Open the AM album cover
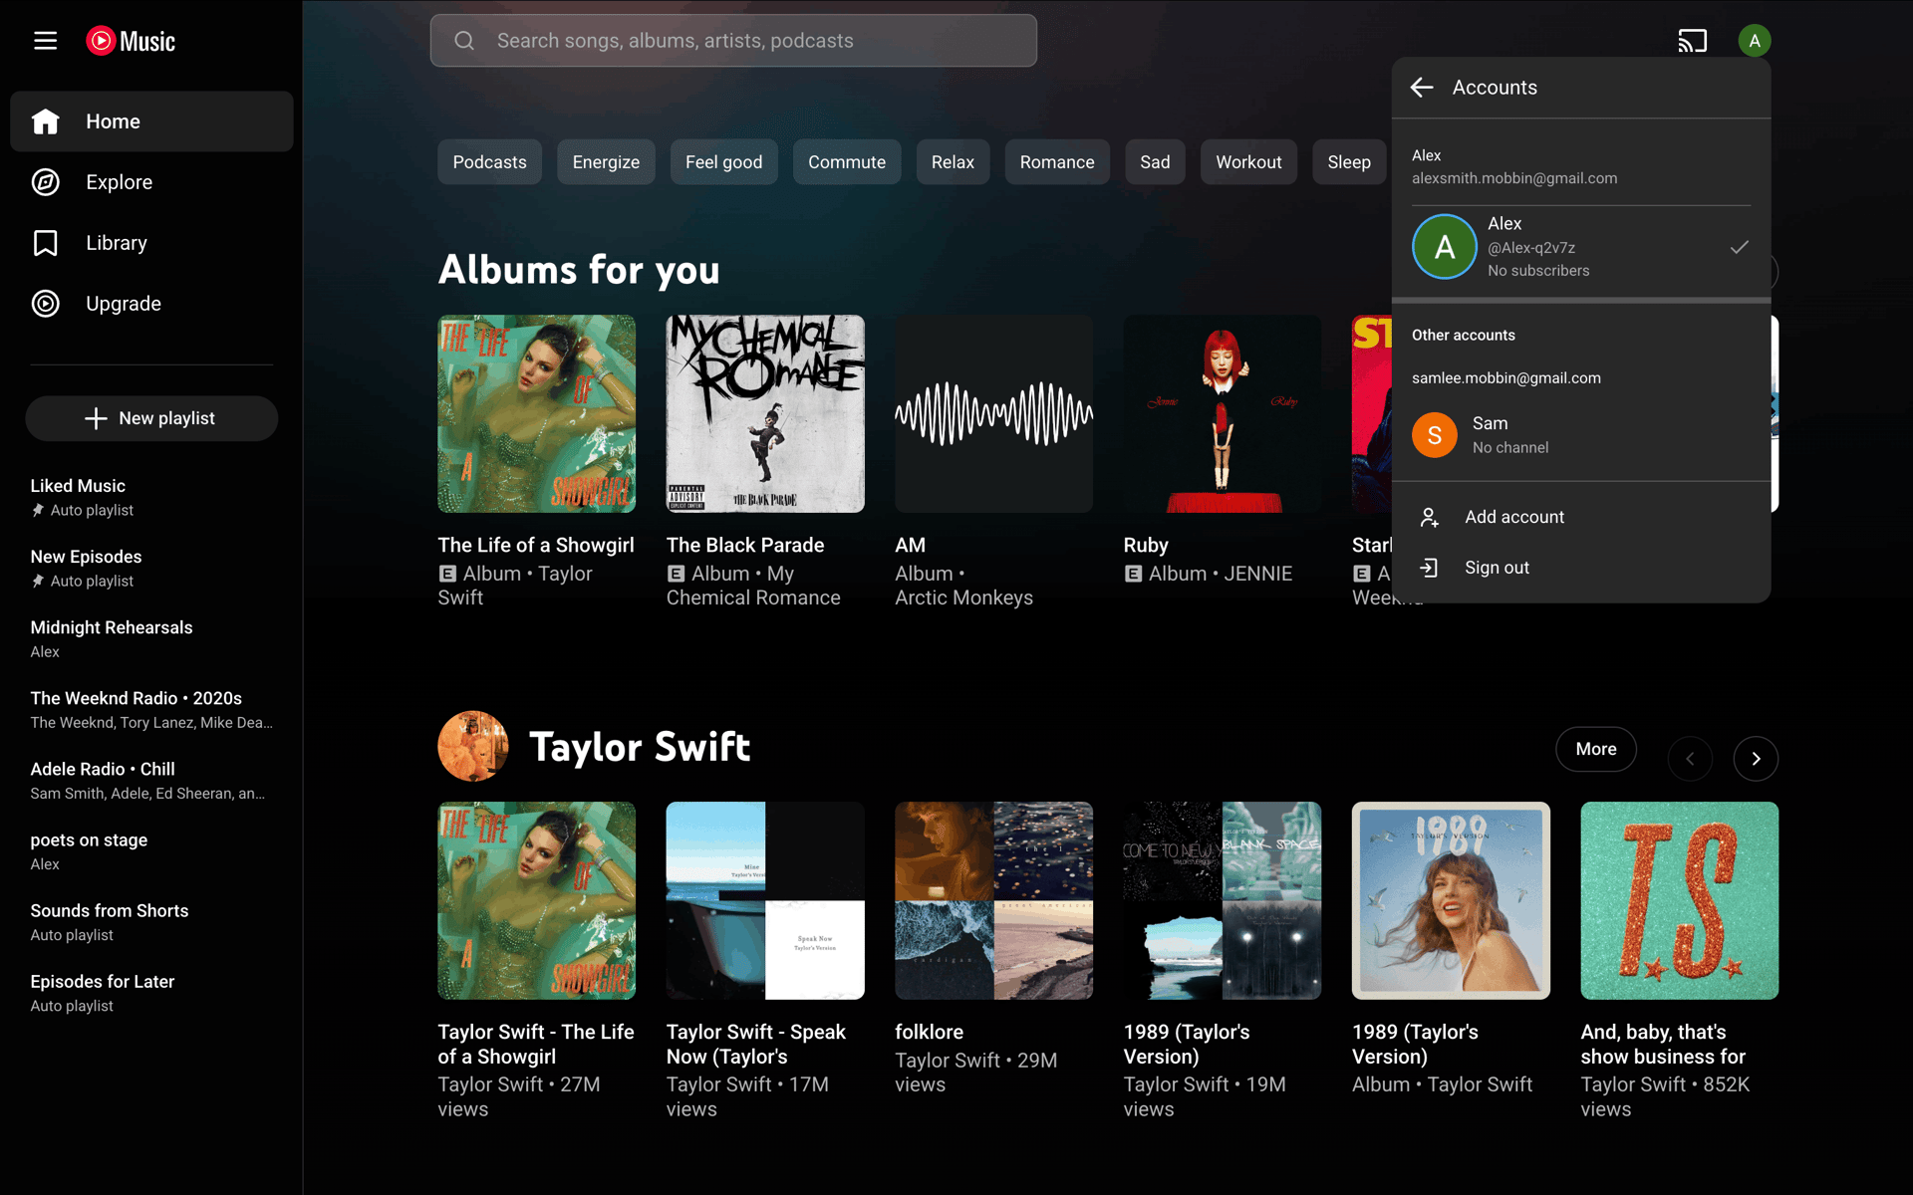This screenshot has width=1913, height=1195. coord(993,414)
